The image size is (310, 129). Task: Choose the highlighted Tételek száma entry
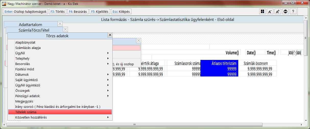click(60, 112)
